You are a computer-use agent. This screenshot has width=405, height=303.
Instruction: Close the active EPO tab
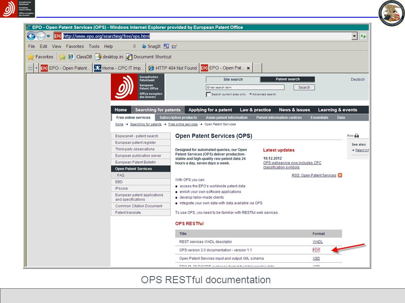click(x=248, y=68)
